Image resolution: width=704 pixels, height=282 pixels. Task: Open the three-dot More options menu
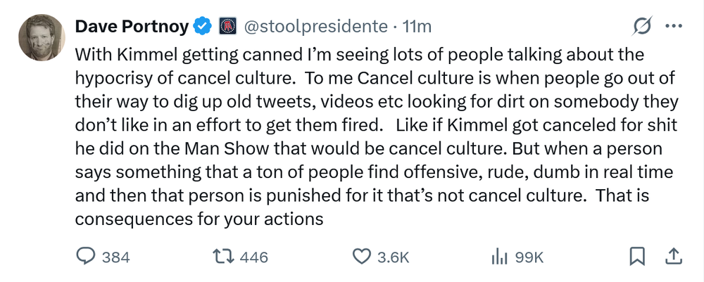[x=674, y=27]
